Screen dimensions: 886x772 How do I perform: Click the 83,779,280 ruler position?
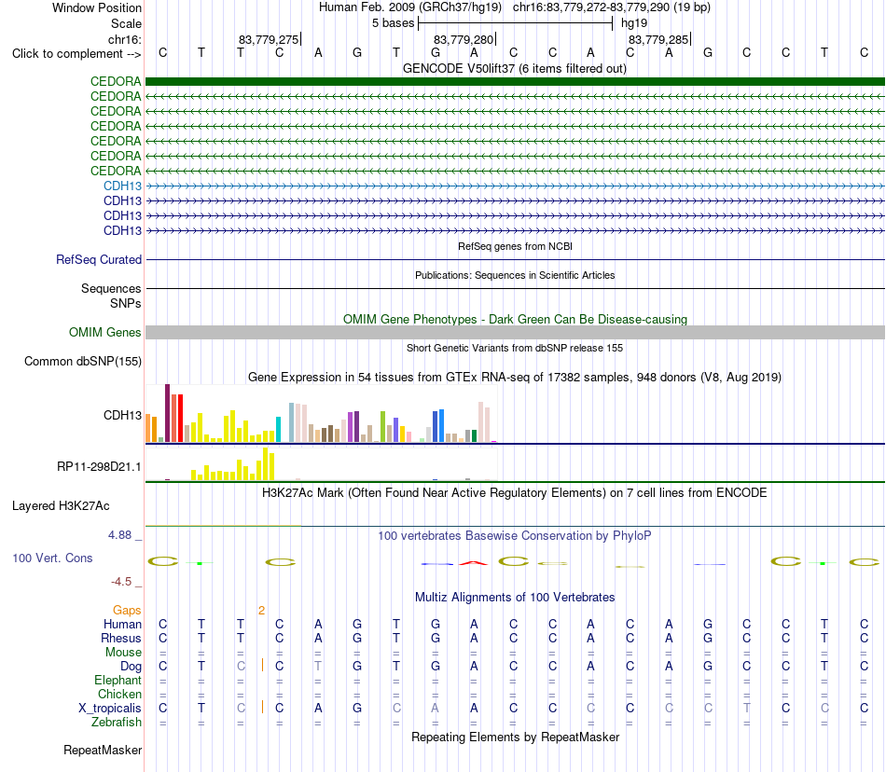coord(464,39)
